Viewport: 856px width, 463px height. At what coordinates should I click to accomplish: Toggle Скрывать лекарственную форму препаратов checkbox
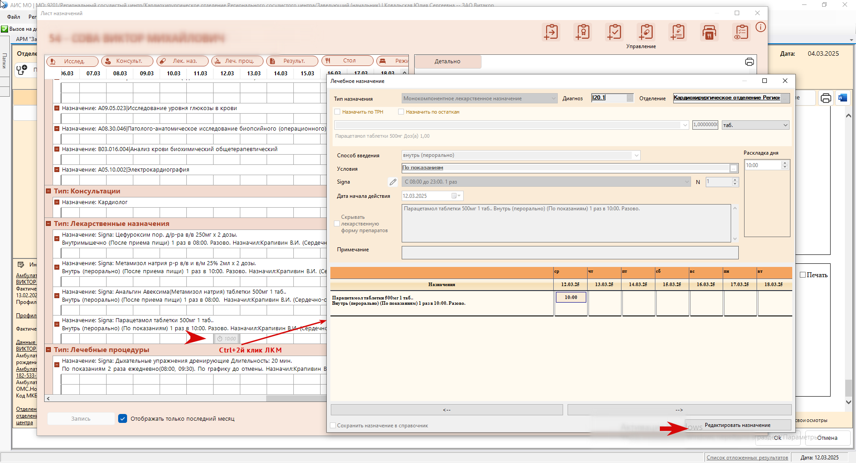pos(337,224)
